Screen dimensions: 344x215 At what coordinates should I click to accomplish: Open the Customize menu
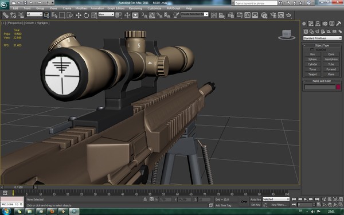pos(154,9)
